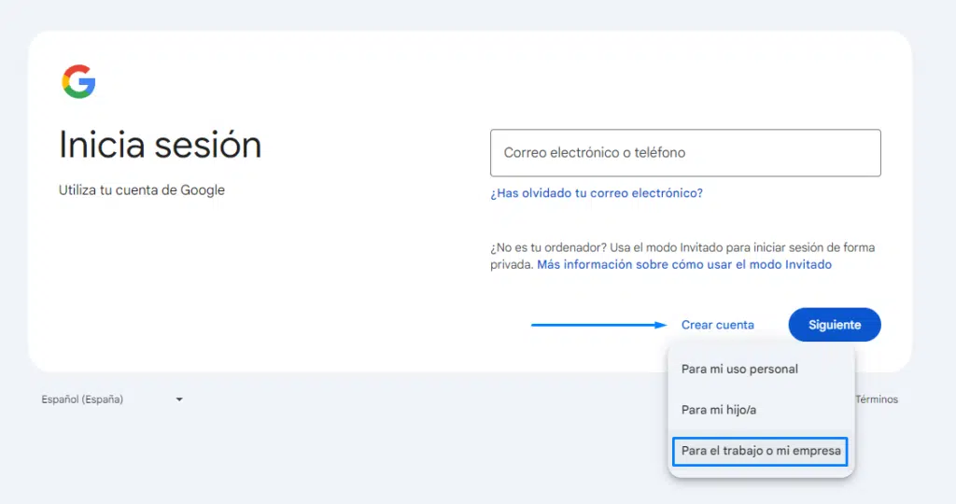Screen dimensions: 956x504
Task: Click the word 'privada' in the guest notice
Action: [x=511, y=264]
